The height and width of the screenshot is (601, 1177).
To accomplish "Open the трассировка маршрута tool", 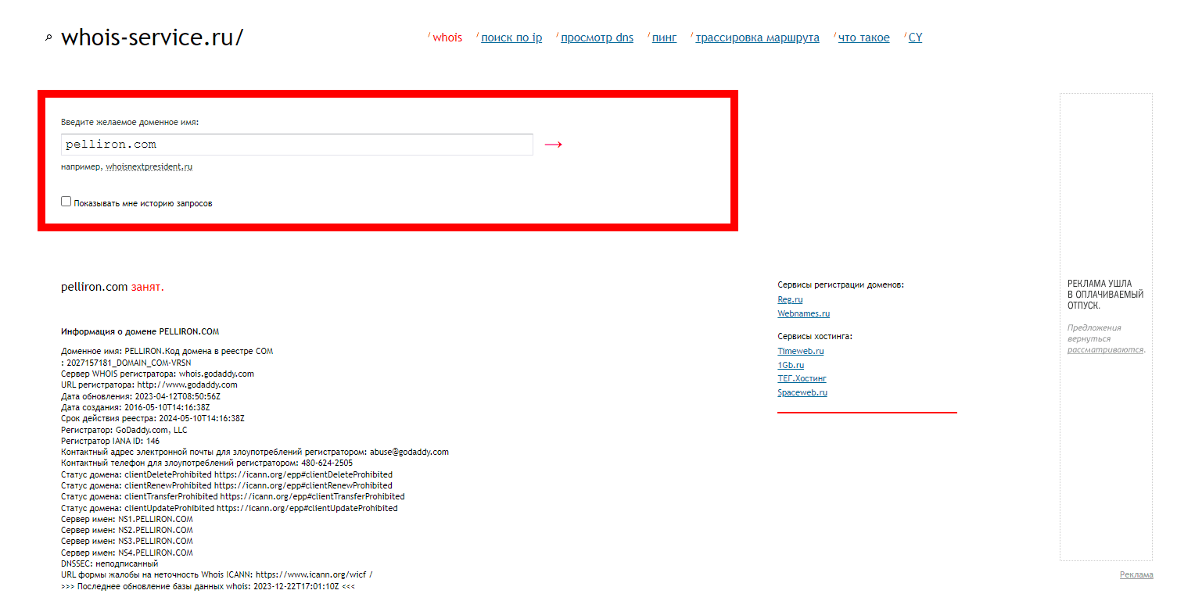I will (757, 38).
